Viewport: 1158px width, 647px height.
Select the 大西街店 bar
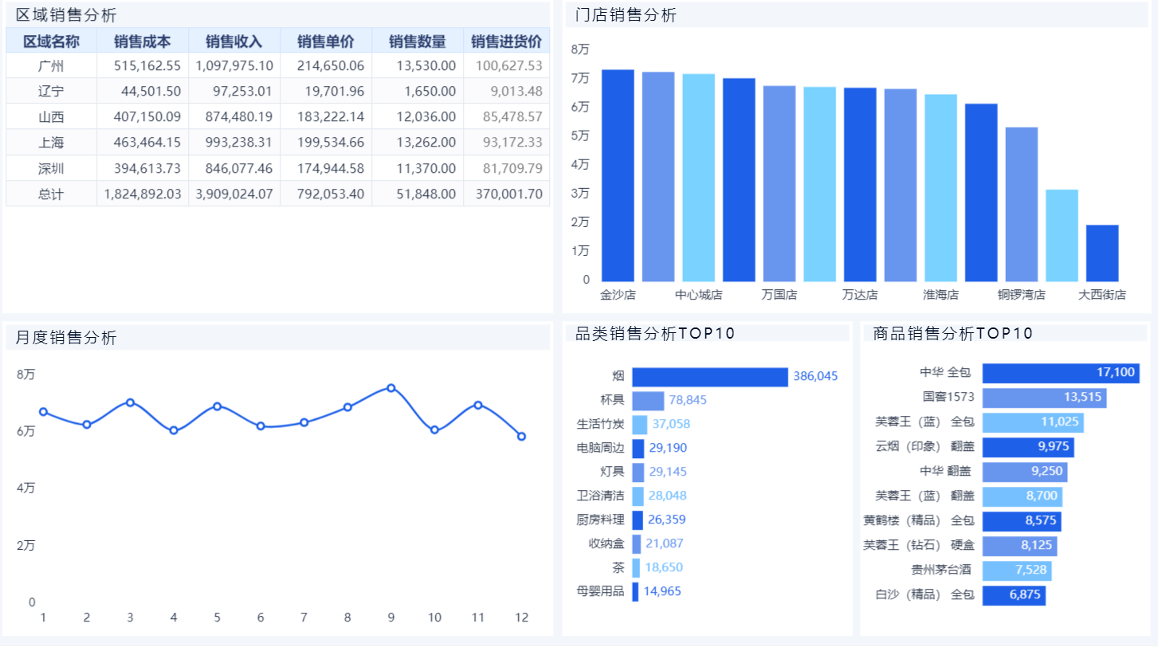pos(1102,253)
